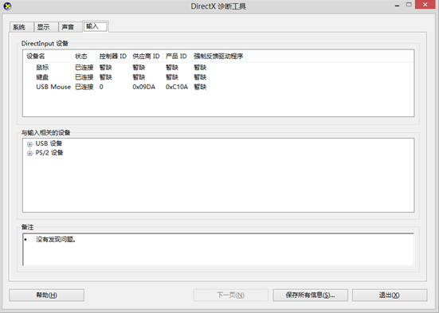439x313 pixels.
Task: Close the DirectX 诊断工具 window
Action: point(425,5)
